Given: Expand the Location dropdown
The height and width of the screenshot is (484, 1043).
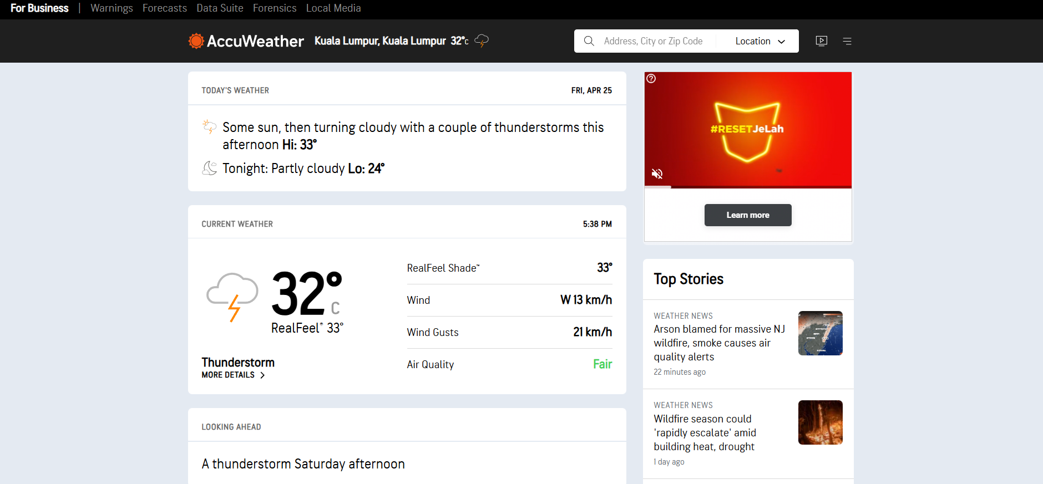Looking at the screenshot, I should (760, 41).
